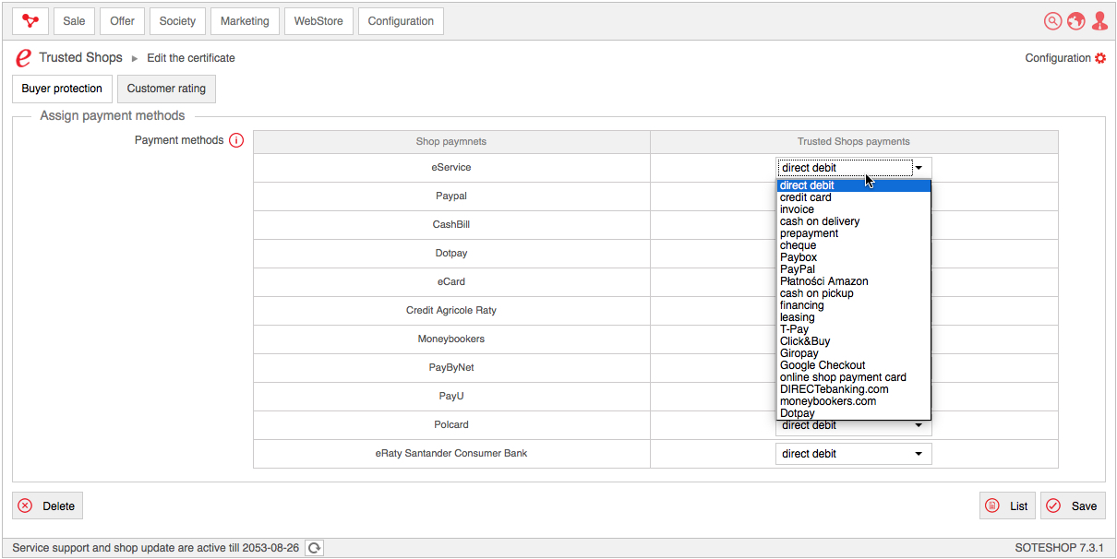The width and height of the screenshot is (1117, 559).
Task: Click Trusted Shops breadcrumb link
Action: click(80, 57)
